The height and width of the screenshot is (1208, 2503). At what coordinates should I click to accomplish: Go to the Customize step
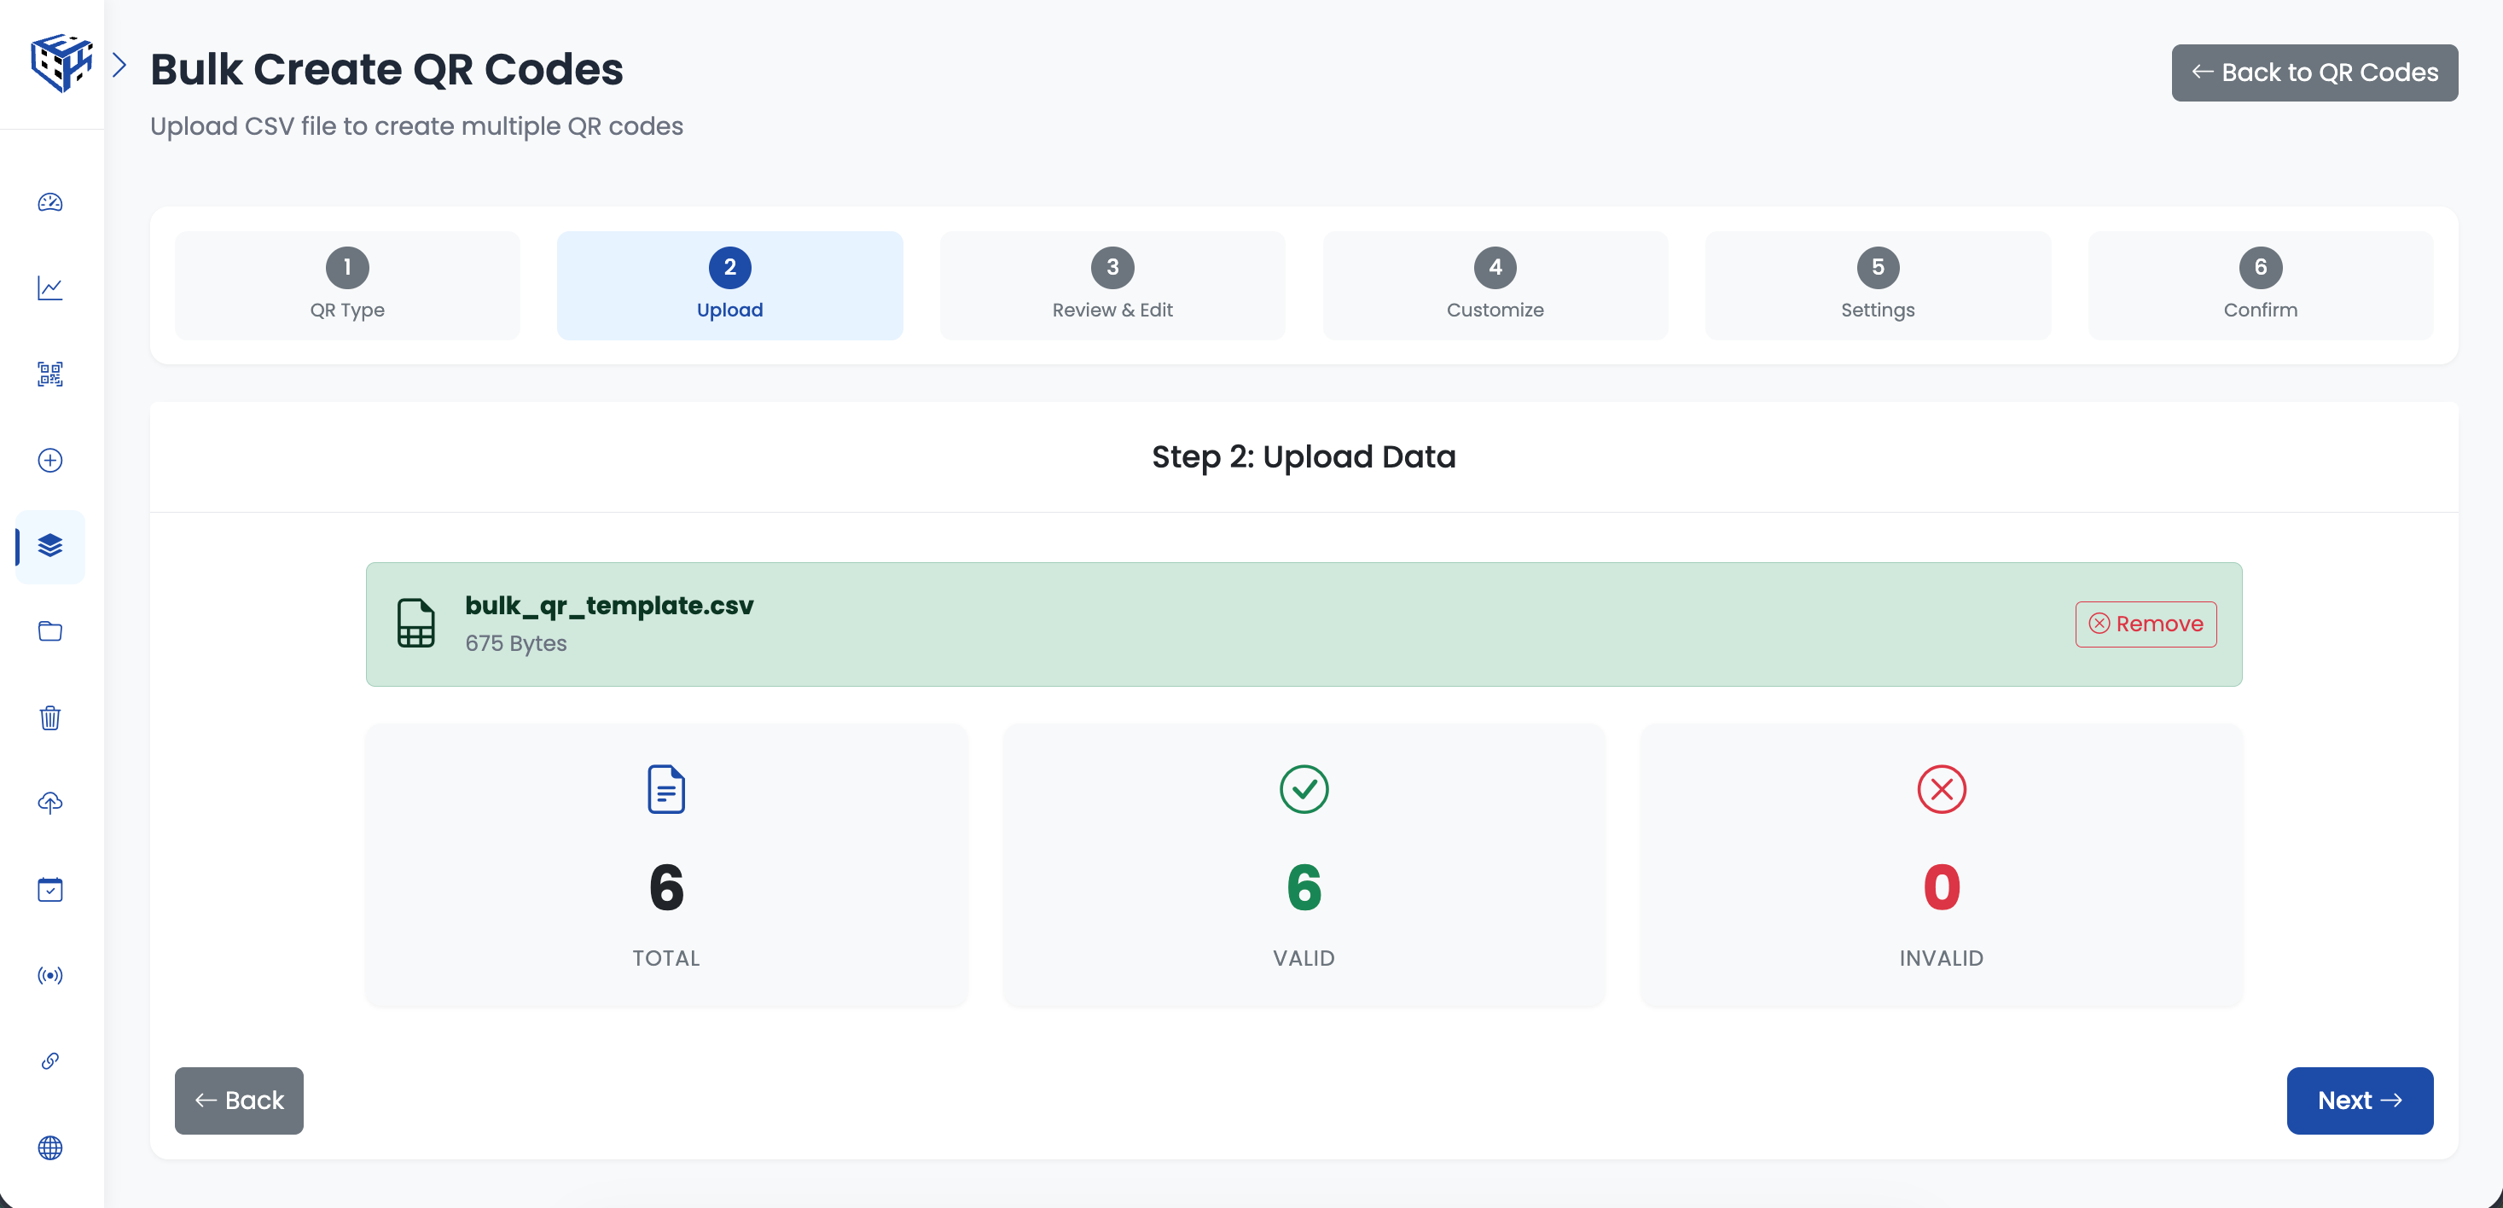[1495, 285]
